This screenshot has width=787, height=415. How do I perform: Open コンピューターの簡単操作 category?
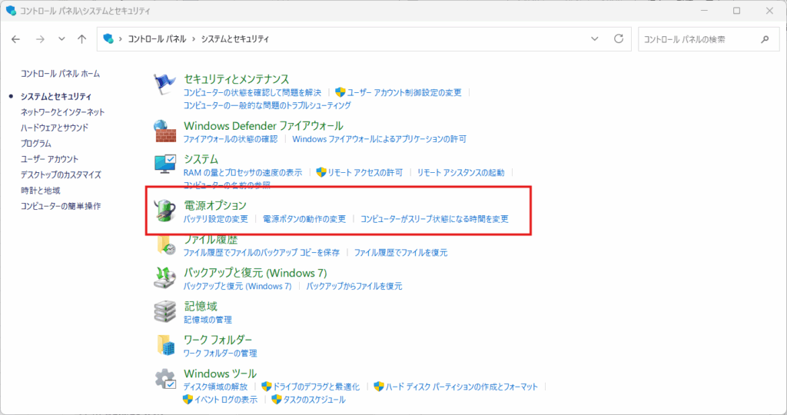(x=61, y=206)
